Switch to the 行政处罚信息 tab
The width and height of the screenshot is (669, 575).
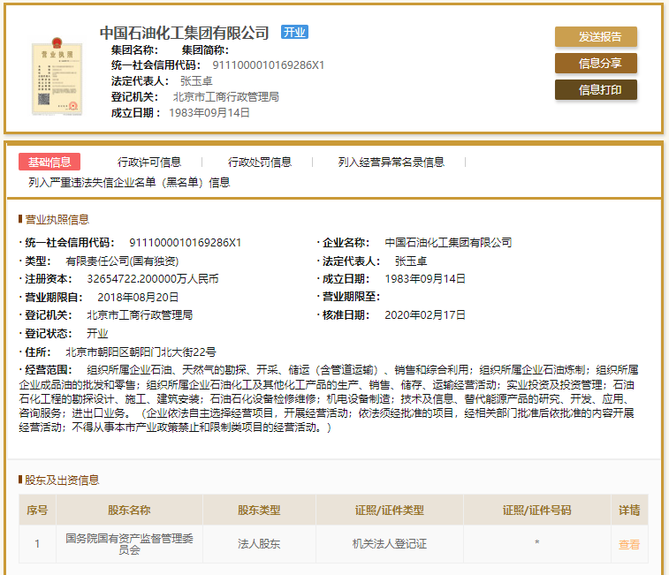(x=260, y=163)
